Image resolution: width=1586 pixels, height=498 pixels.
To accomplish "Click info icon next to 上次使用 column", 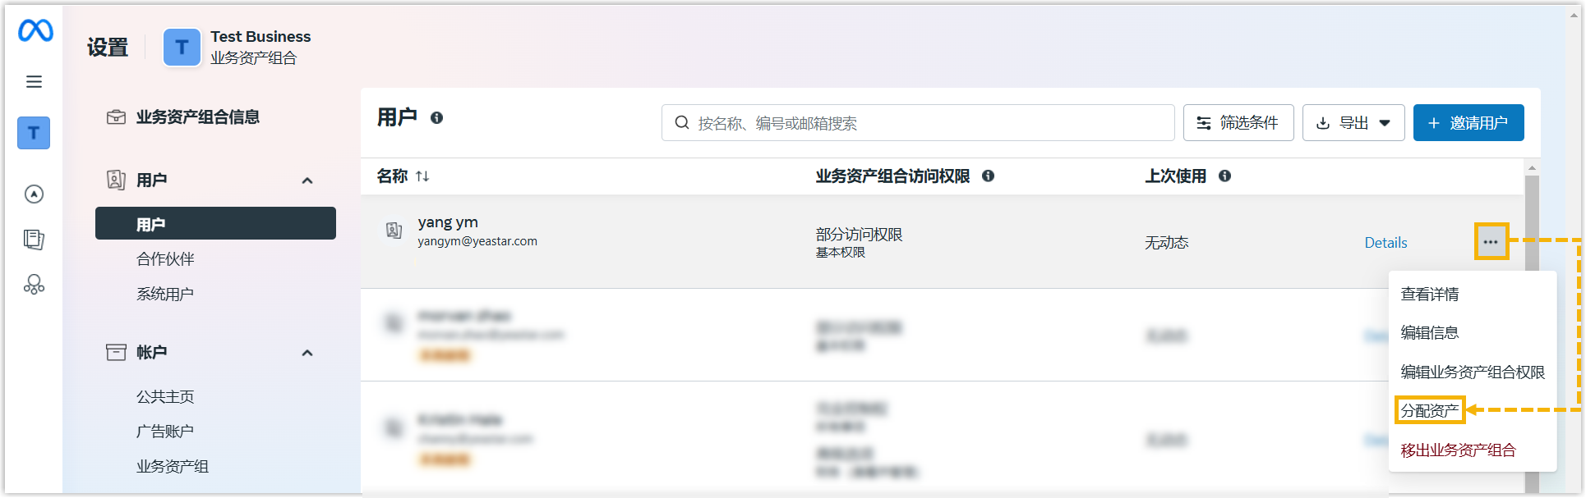I will click(1224, 176).
